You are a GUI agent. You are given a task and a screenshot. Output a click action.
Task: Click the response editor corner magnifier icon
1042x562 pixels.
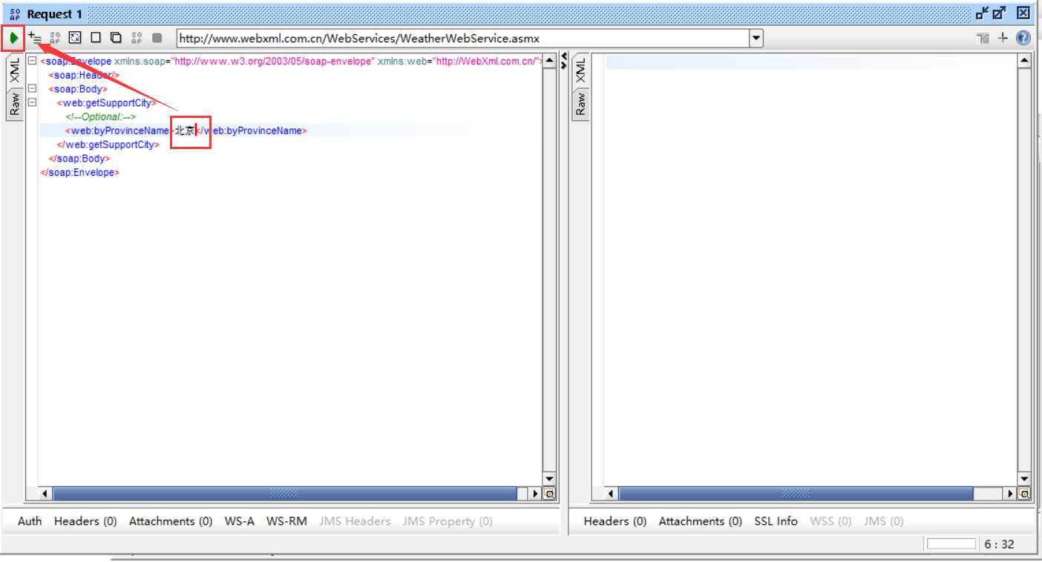(x=1025, y=493)
